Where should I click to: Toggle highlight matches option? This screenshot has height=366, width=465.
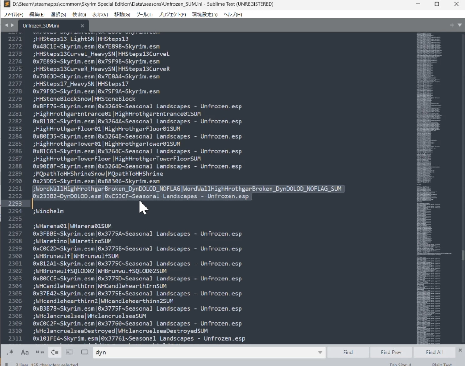[x=85, y=352]
